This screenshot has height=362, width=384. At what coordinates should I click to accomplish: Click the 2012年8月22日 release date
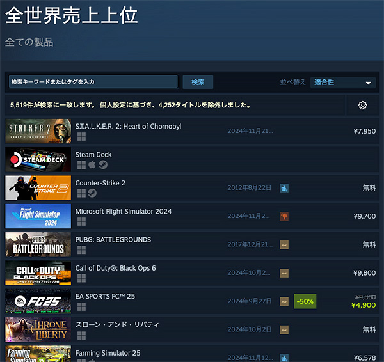click(x=250, y=188)
